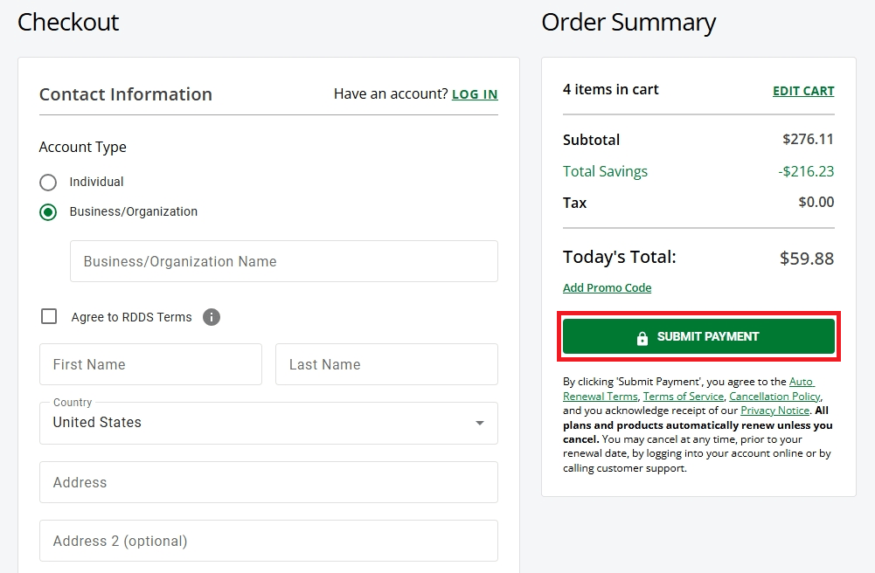Viewport: 875px width, 573px height.
Task: View the Cancellation Policy link
Action: [774, 397]
